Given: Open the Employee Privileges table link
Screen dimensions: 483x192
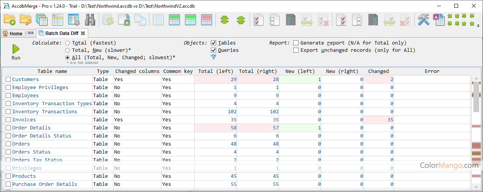Looking at the screenshot, I should coord(40,88).
